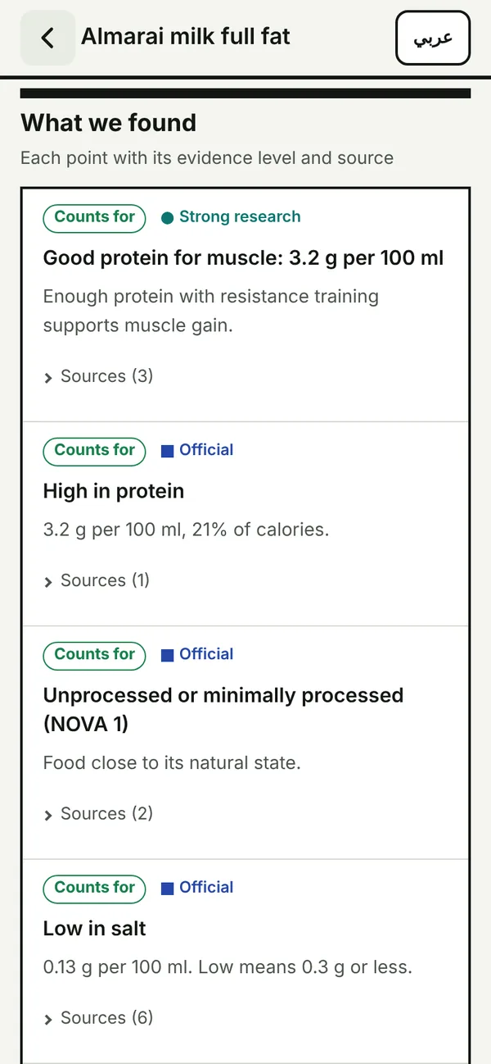Expand Sources (3) under Good protein for muscle

tap(98, 376)
